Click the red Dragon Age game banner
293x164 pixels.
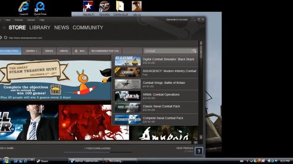pyautogui.click(x=94, y=122)
